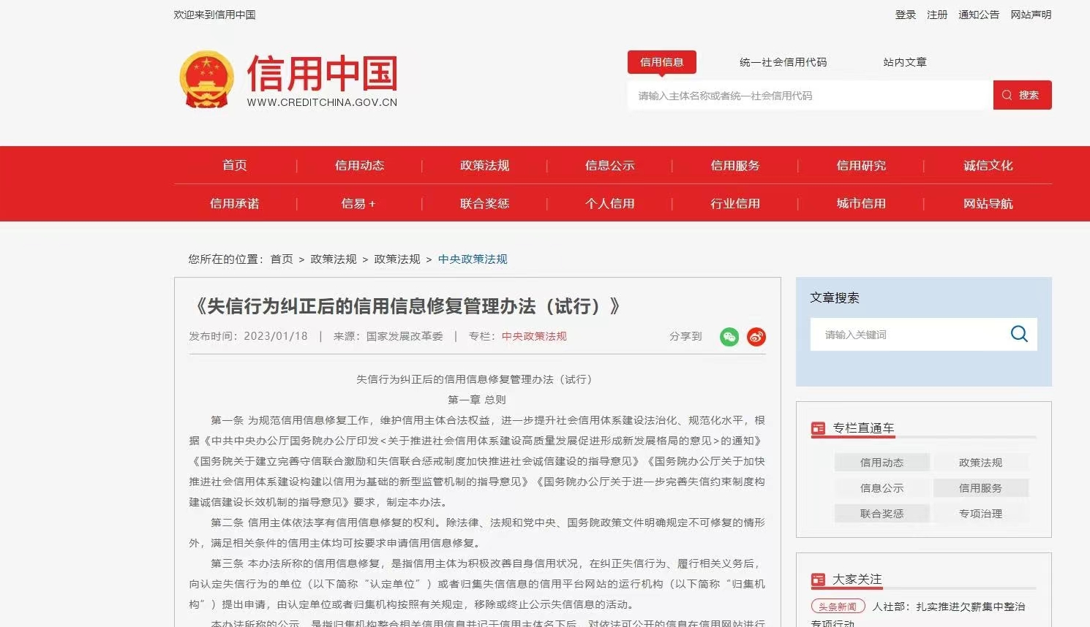Open 联合奖惩 in the navigation menu
Image resolution: width=1090 pixels, height=627 pixels.
point(484,203)
